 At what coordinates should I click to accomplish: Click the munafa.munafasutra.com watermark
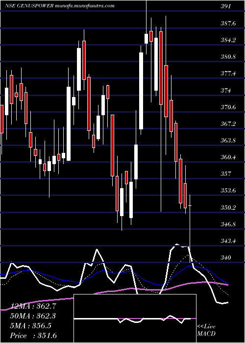pyautogui.click(x=85, y=6)
